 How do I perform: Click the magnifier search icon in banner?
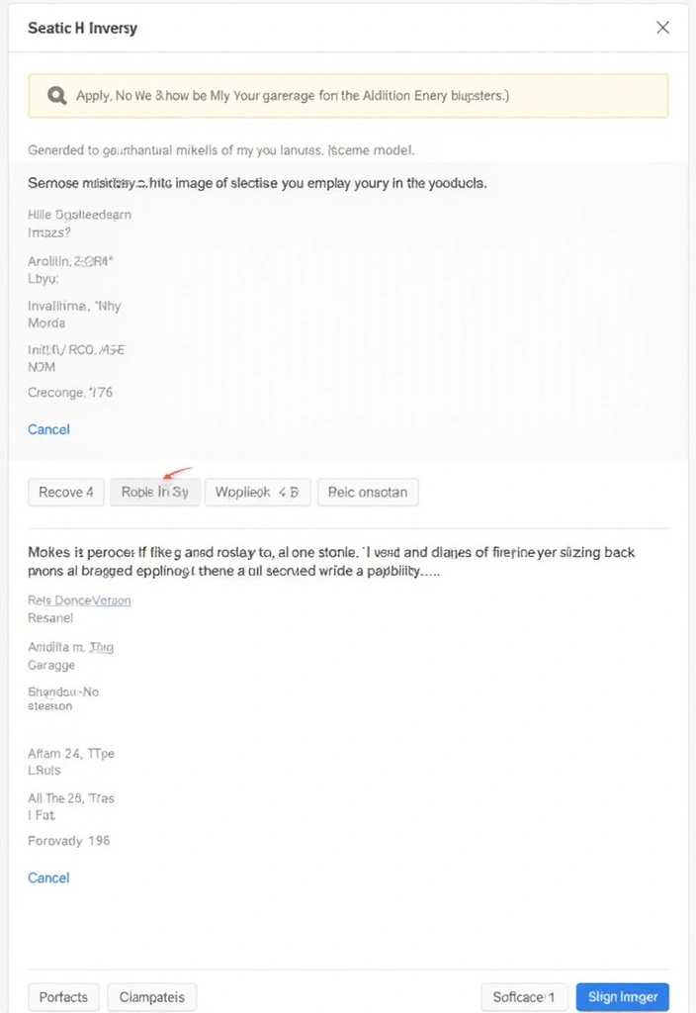(x=56, y=96)
